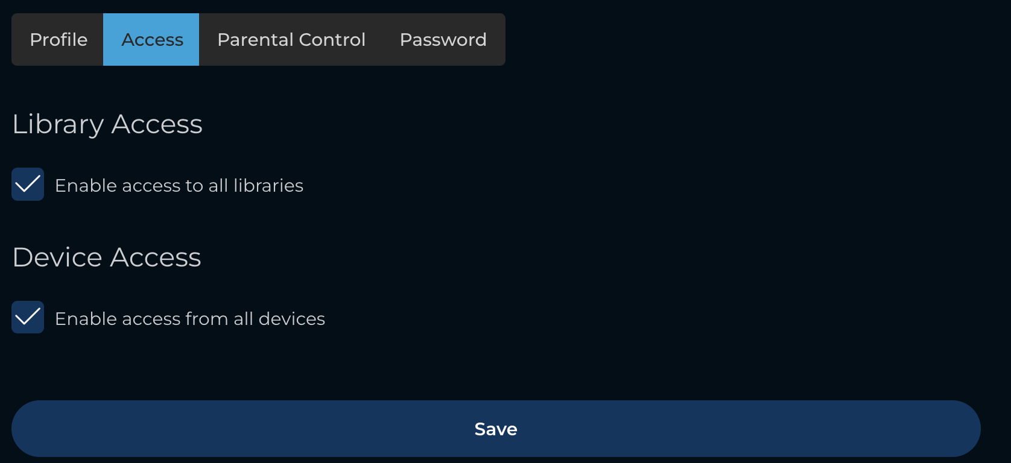1011x463 pixels.
Task: Confirm changes with Save
Action: [496, 429]
